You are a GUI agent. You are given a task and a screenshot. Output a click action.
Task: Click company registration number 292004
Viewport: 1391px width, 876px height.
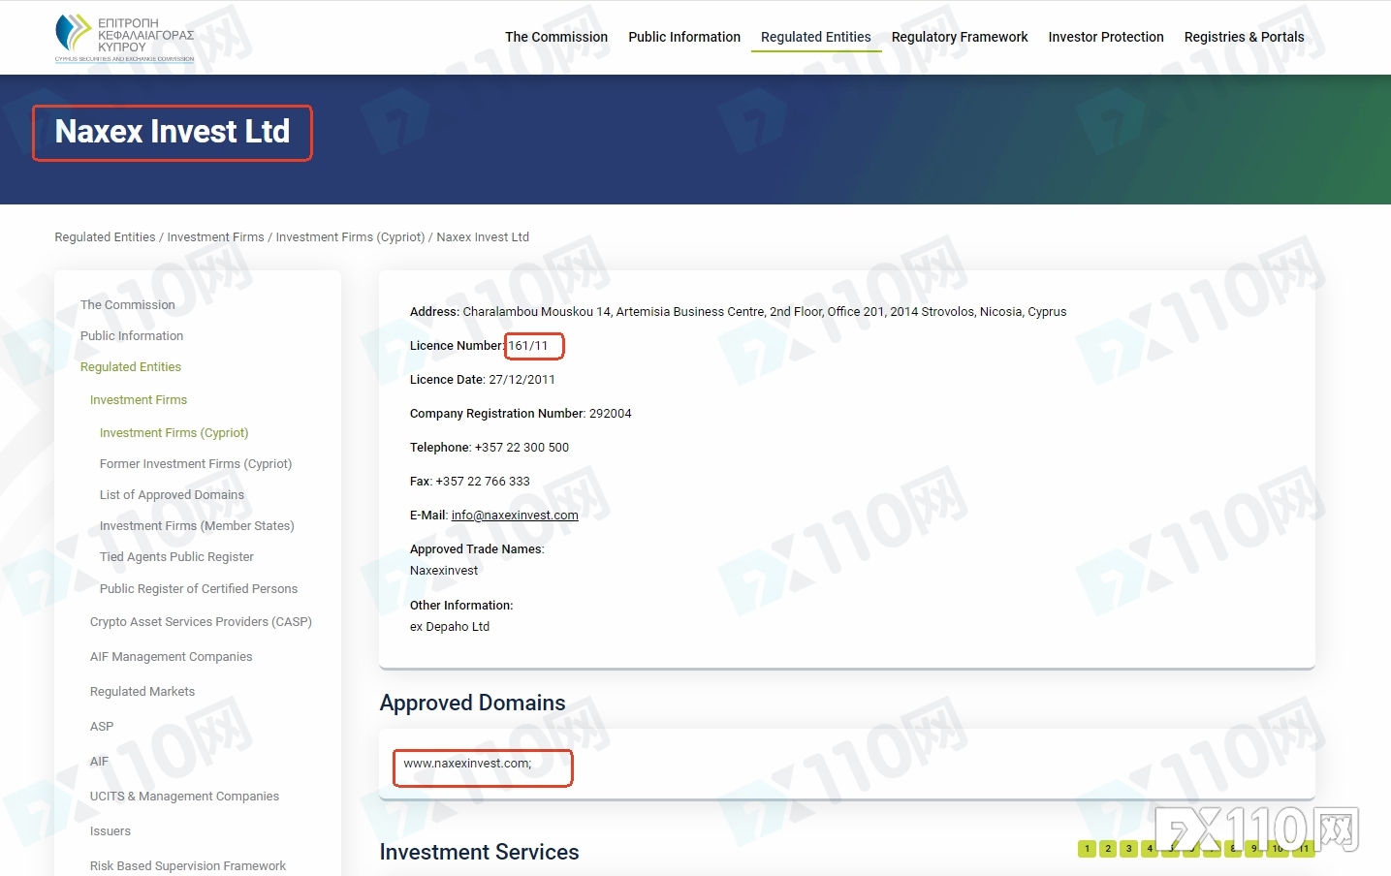pyautogui.click(x=611, y=414)
